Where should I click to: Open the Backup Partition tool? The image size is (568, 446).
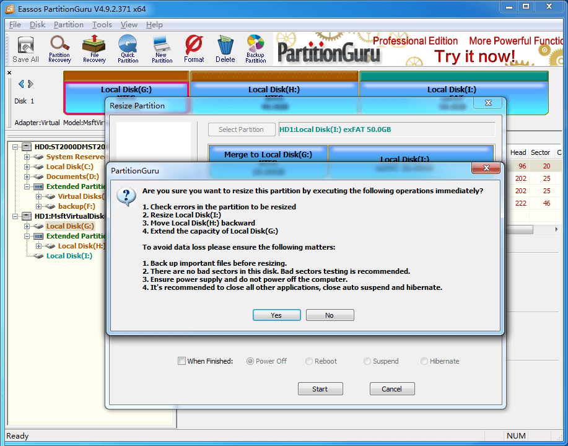click(256, 50)
